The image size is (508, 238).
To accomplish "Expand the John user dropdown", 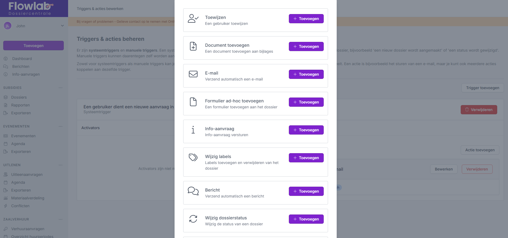I will pyautogui.click(x=62, y=26).
